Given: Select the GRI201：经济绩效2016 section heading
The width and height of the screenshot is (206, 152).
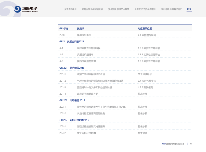Looking at the screenshot, I should (72, 68).
